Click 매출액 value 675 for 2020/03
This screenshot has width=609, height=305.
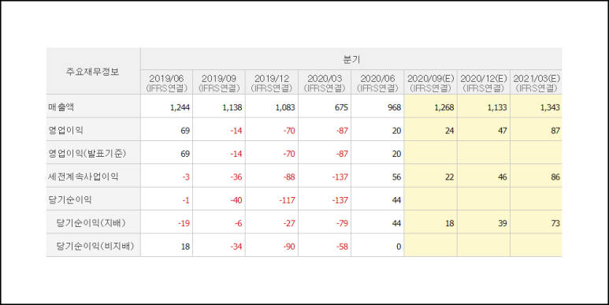(341, 108)
